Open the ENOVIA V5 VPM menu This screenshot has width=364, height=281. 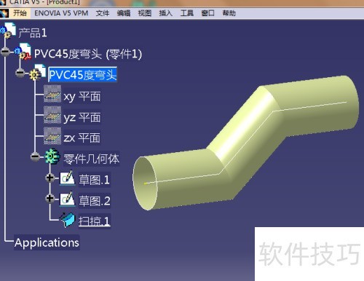click(61, 13)
